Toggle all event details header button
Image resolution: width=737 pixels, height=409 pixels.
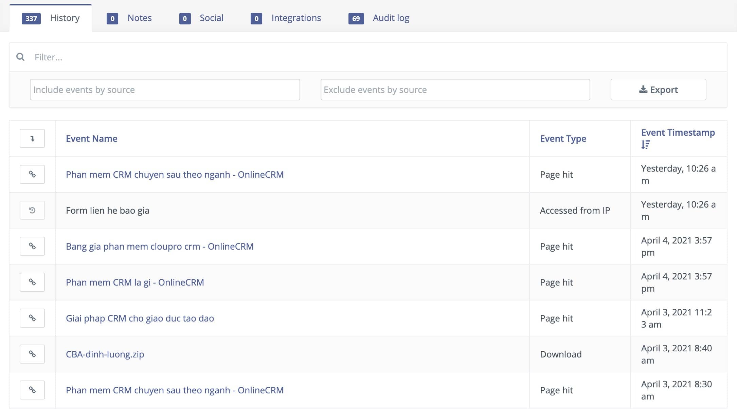(32, 138)
